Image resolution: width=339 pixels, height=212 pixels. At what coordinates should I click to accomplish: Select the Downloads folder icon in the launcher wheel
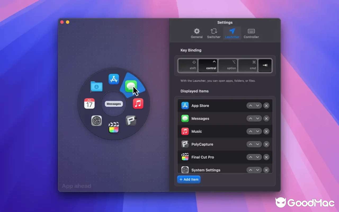96,86
